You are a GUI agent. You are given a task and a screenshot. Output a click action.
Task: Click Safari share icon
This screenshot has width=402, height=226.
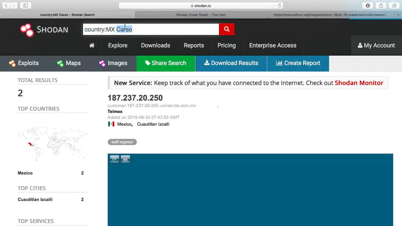(381, 5)
